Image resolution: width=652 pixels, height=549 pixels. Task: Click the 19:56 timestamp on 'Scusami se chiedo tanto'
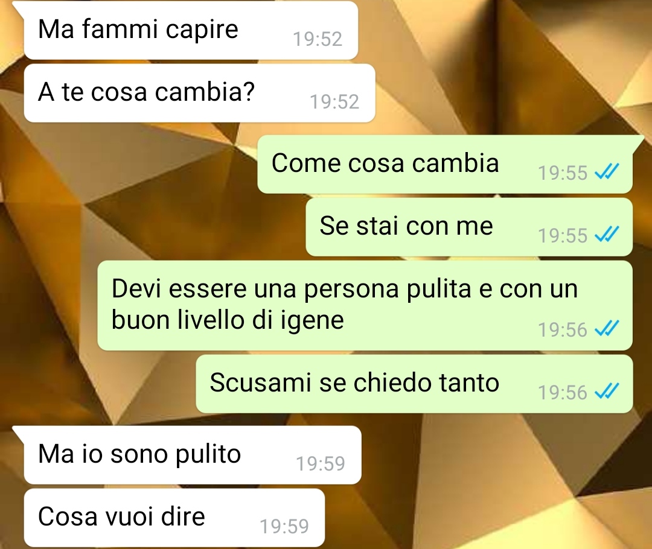click(x=563, y=392)
